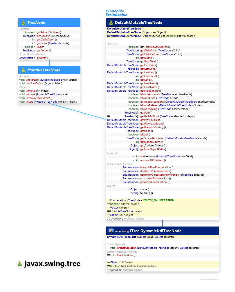Select the getPreviousNode method
Image resolution: width=235 pixels, height=292 pixels.
pos(151,124)
